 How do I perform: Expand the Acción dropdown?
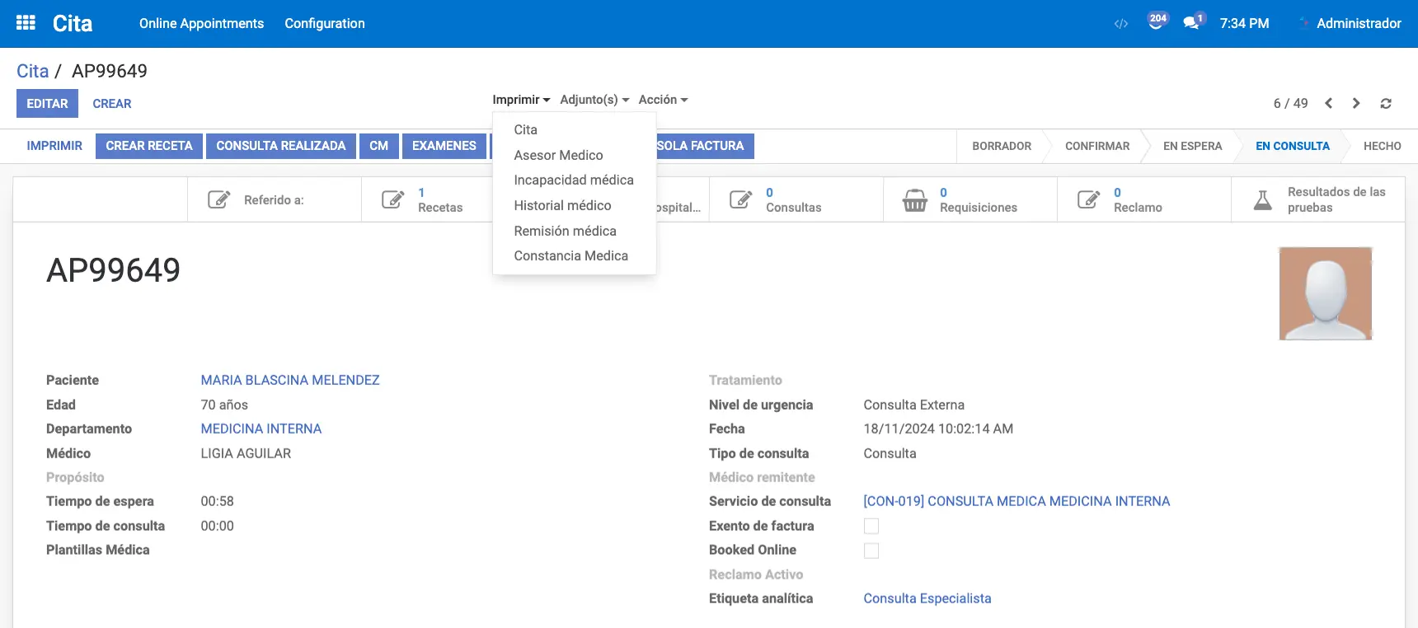coord(662,100)
